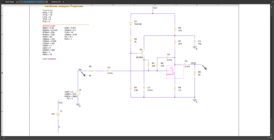Select resistor R5 symbol
Screen dimensions: 274x140
(x=91, y=71)
